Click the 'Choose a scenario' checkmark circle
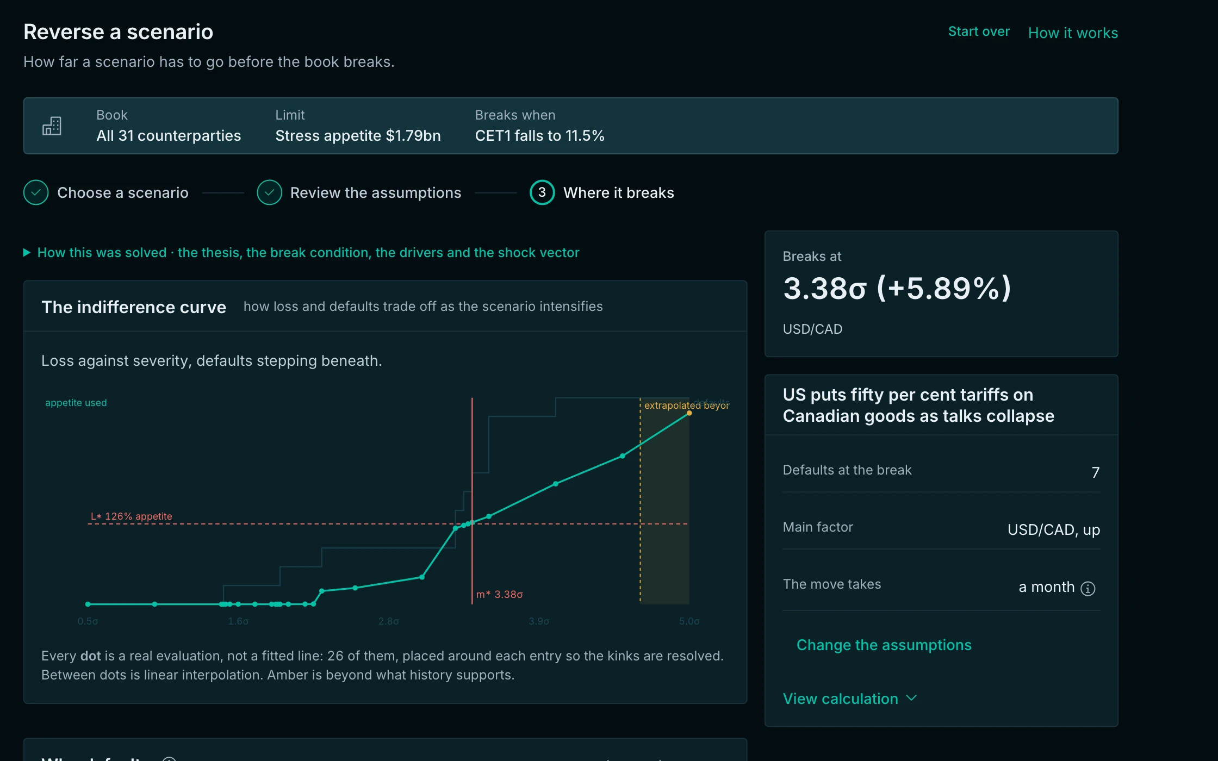Screen dimensions: 1218x761 (36, 192)
